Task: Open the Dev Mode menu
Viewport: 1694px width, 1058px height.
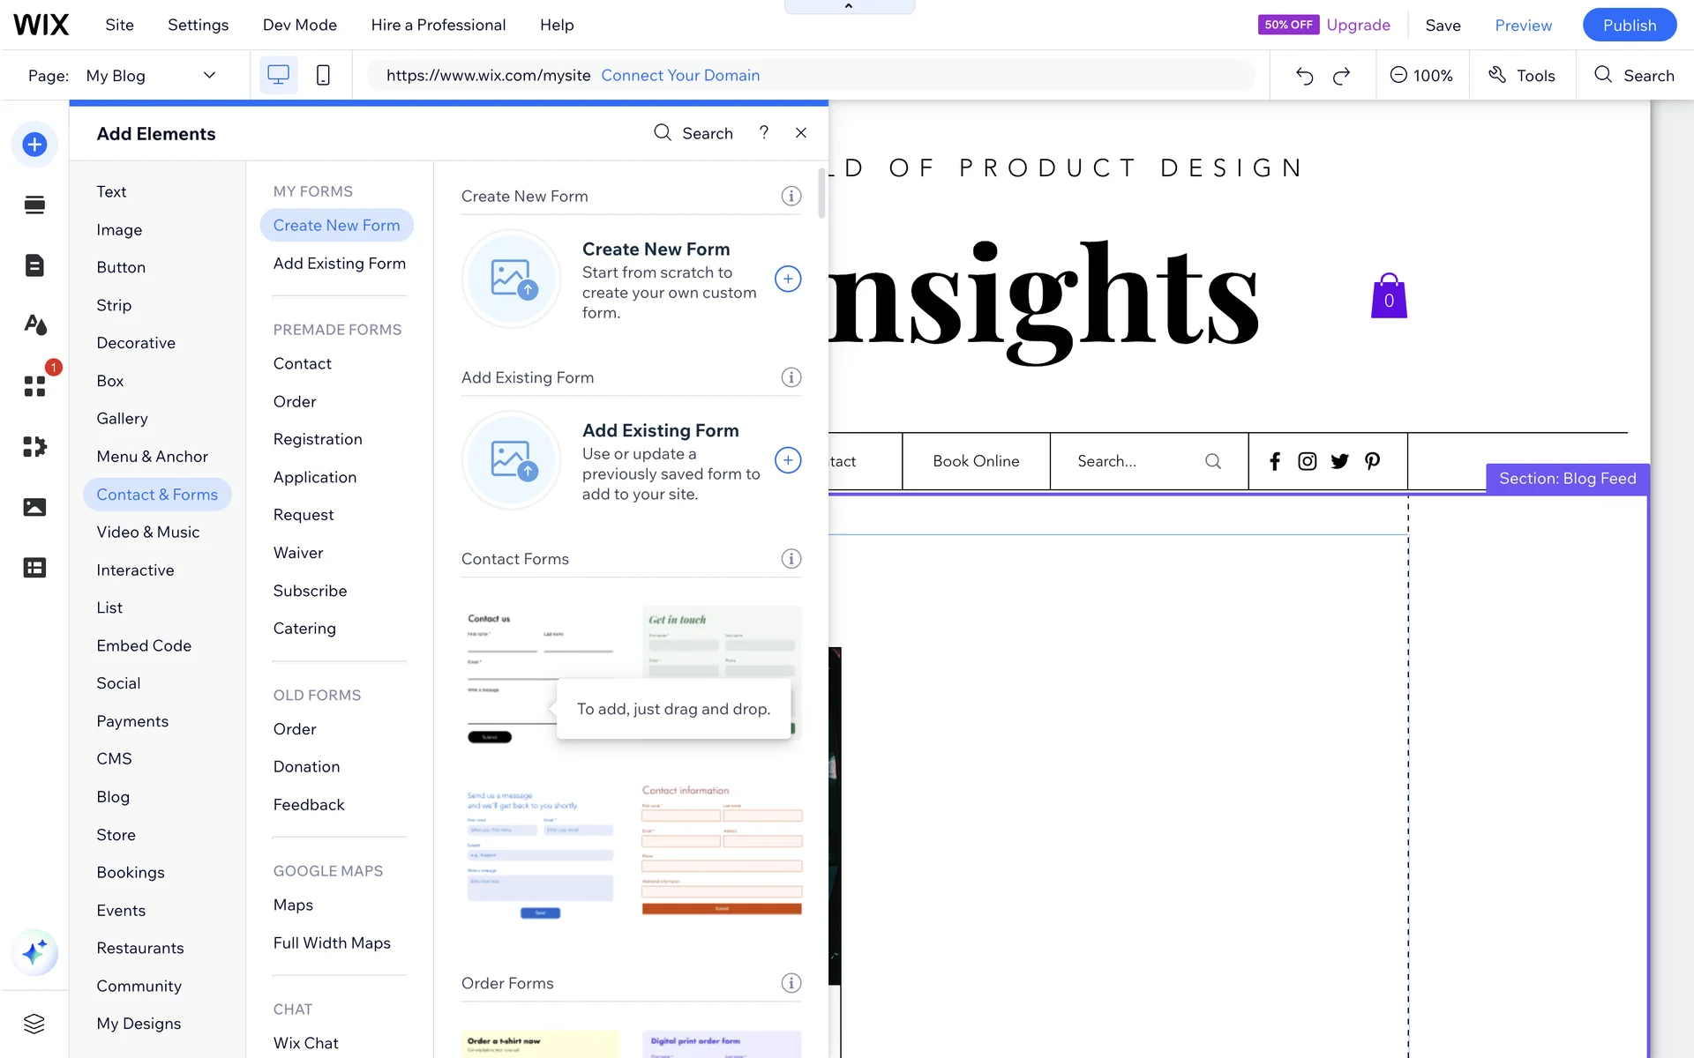Action: coord(299,25)
